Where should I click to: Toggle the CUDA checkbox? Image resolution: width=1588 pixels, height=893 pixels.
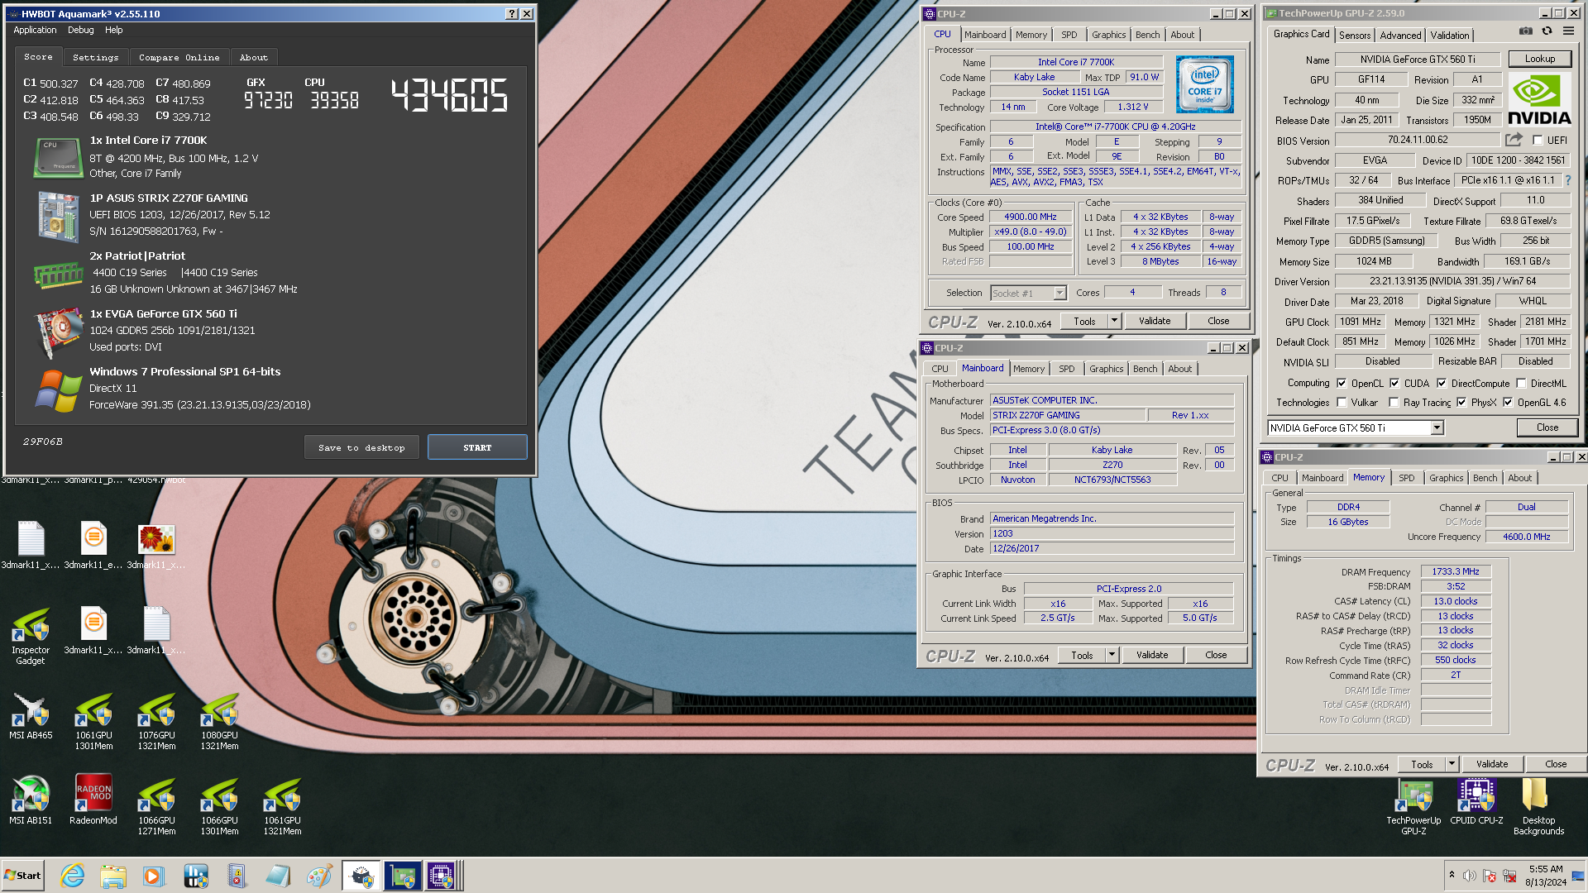tap(1394, 383)
